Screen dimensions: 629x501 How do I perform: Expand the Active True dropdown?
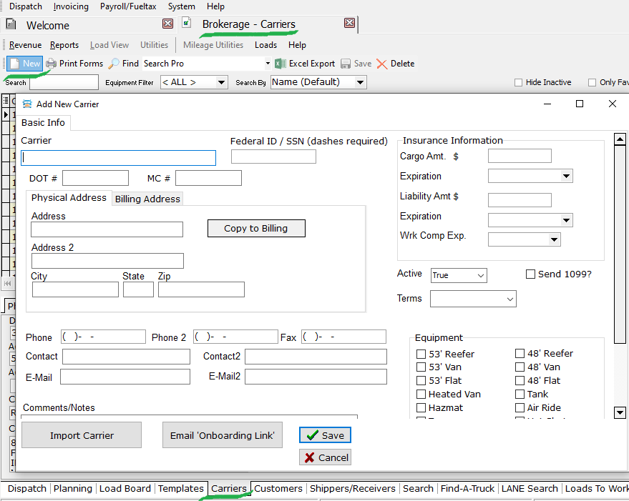coord(480,275)
